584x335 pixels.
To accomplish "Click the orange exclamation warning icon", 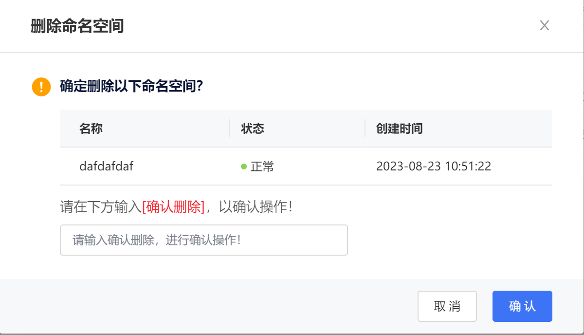I will (x=41, y=87).
